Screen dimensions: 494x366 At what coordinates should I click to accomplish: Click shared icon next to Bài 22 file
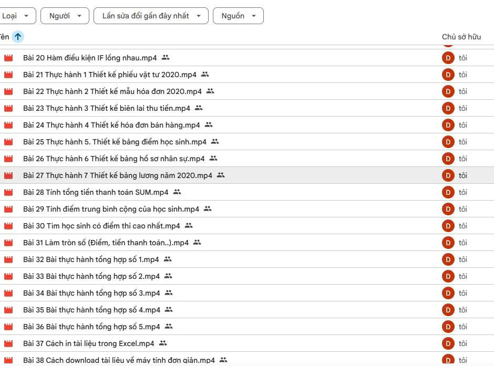[x=210, y=91]
